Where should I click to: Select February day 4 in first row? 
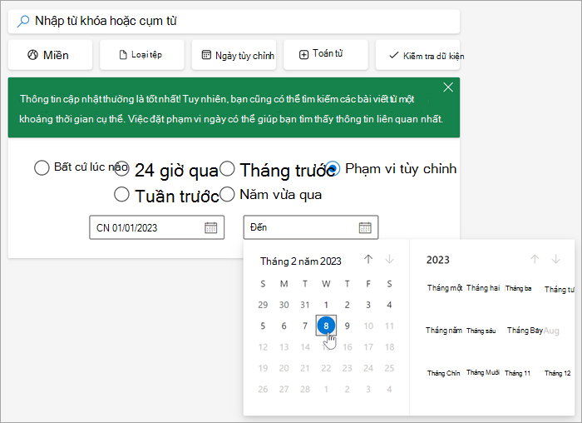coord(389,305)
